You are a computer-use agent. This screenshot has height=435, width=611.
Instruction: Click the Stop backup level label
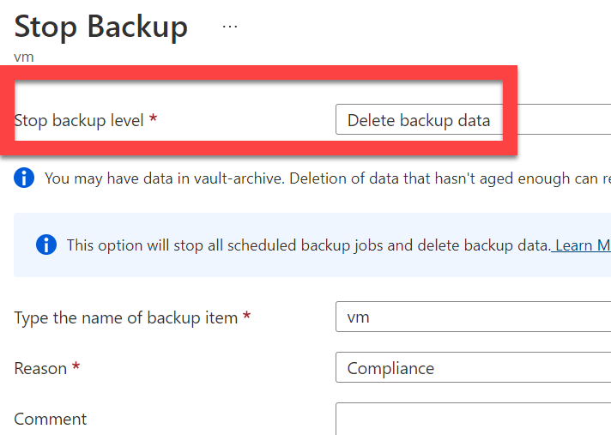(x=79, y=120)
